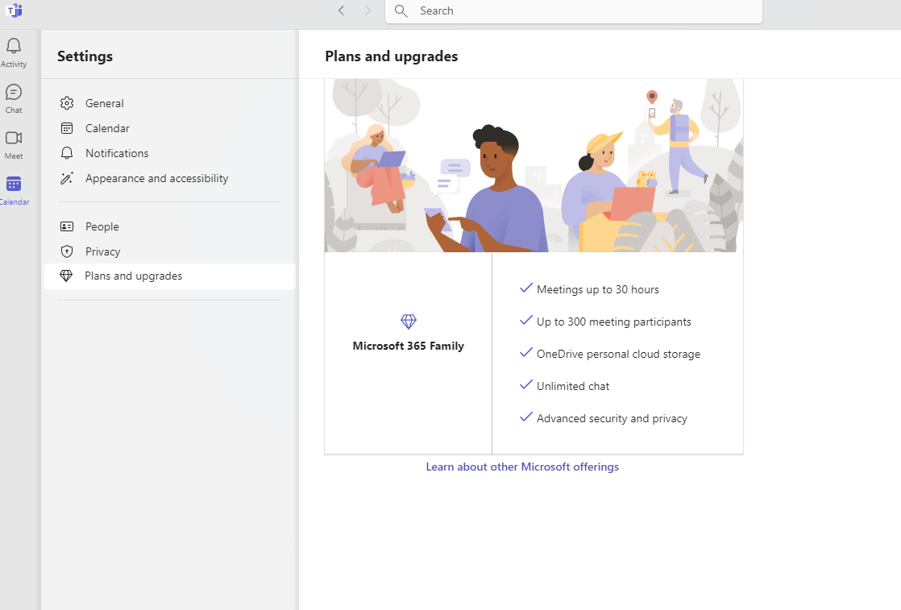The height and width of the screenshot is (610, 901).
Task: Click the Microsoft 365 Family diamond icon
Action: click(409, 321)
